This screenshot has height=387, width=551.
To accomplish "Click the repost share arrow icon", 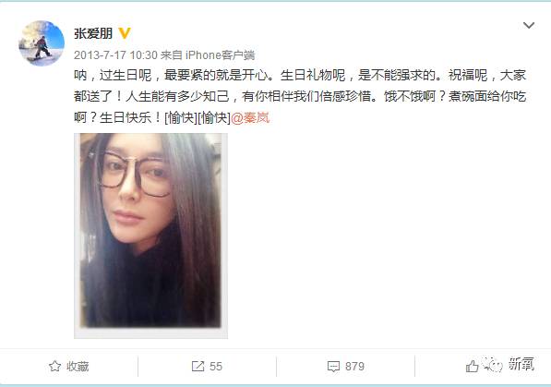I will (198, 367).
